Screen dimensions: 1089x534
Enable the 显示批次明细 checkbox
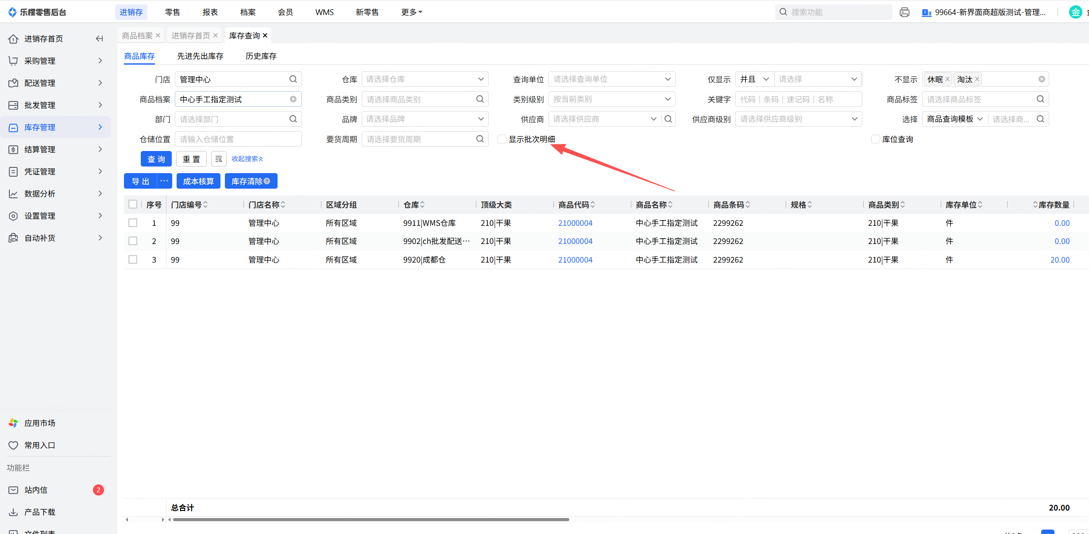[502, 139]
